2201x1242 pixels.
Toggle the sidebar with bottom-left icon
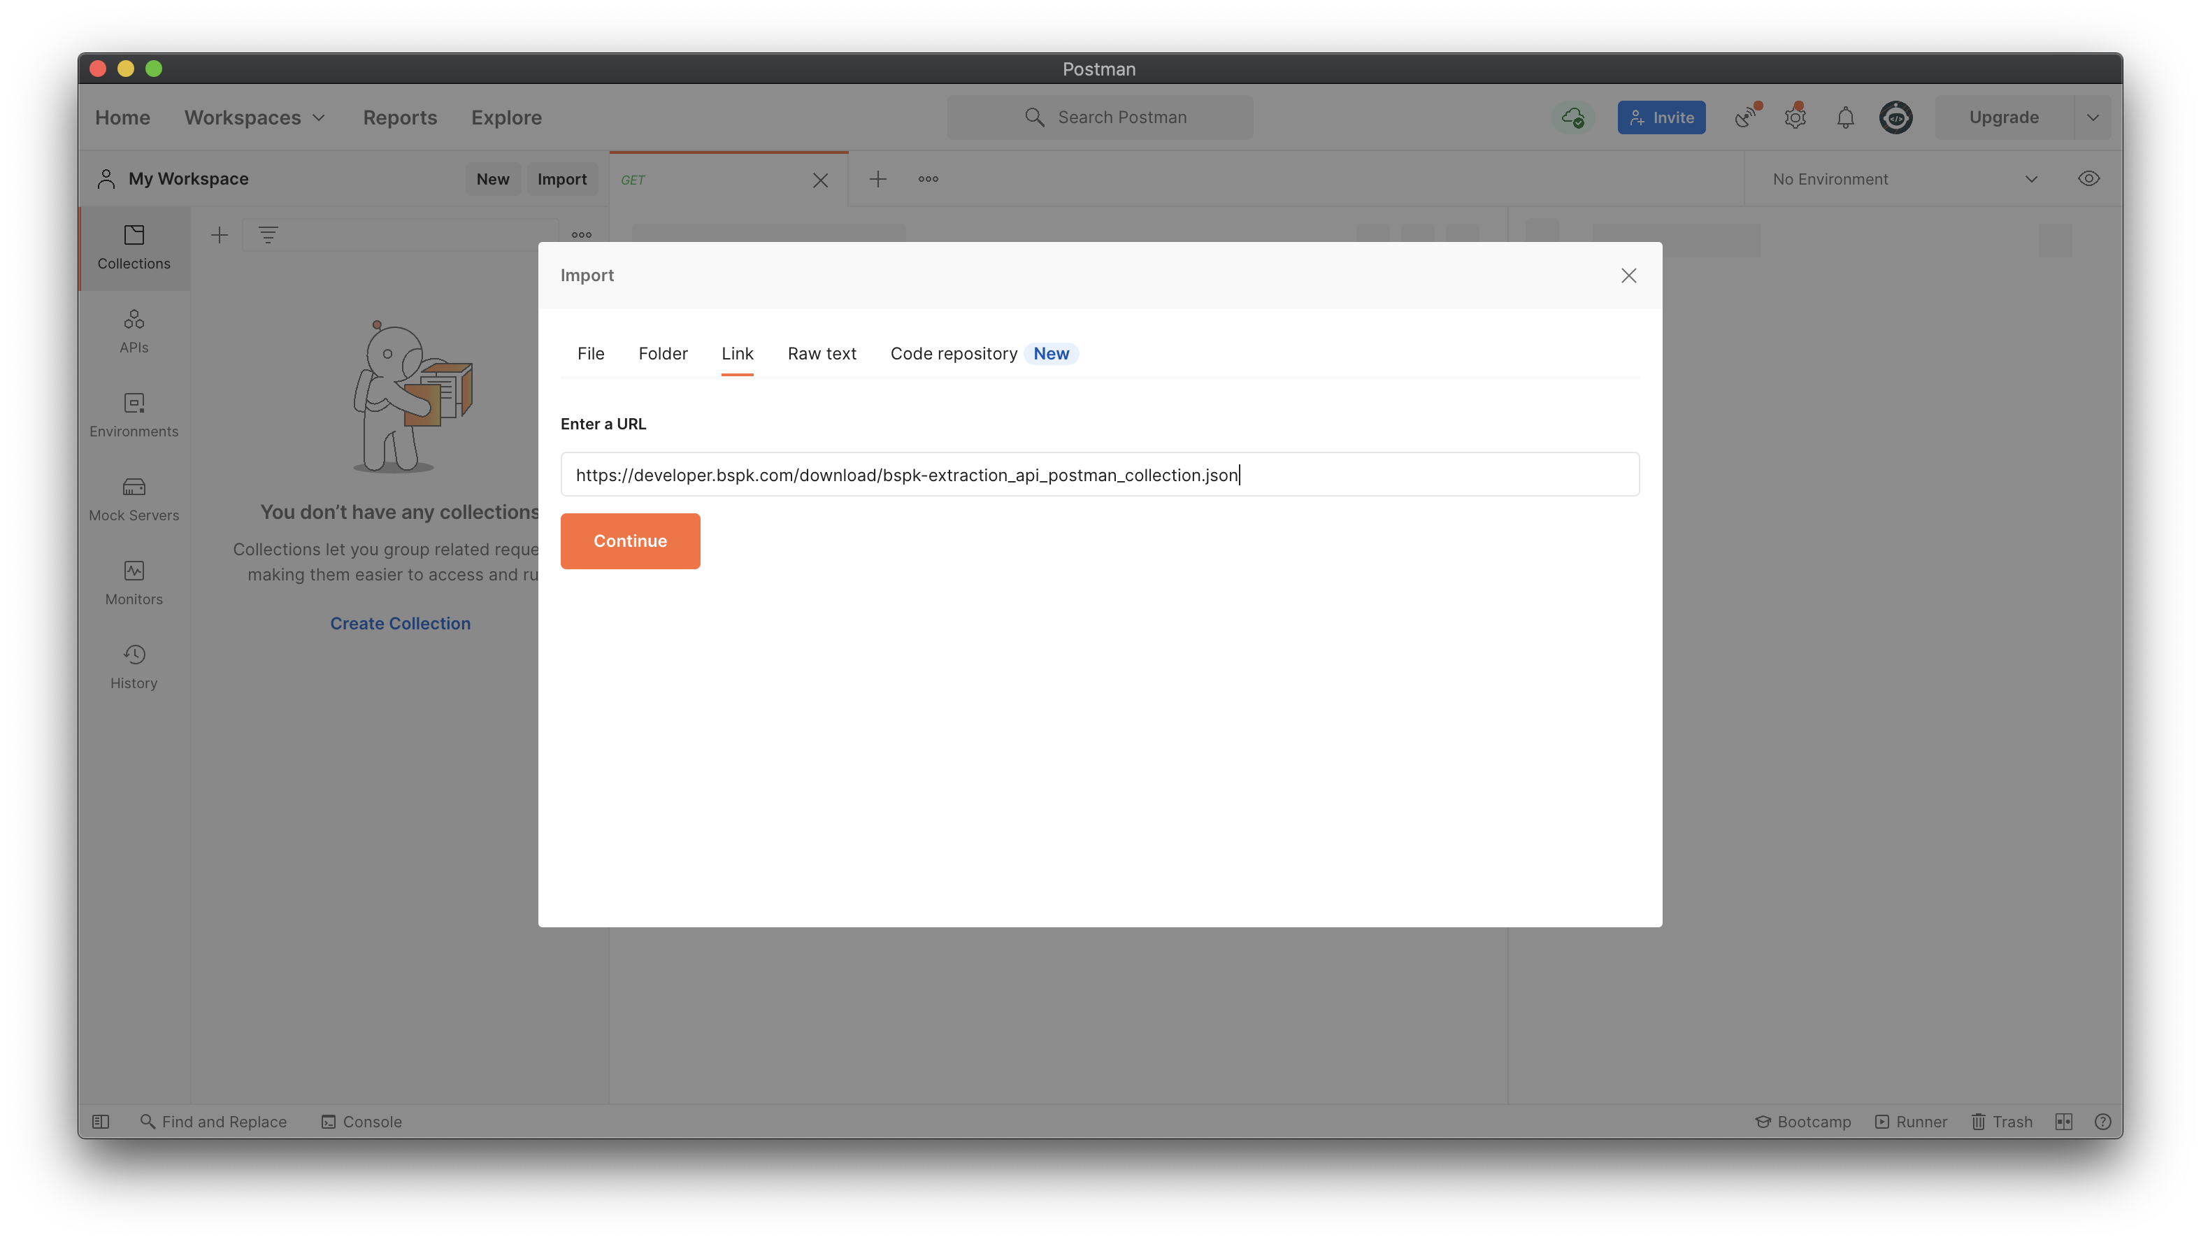pyautogui.click(x=101, y=1122)
